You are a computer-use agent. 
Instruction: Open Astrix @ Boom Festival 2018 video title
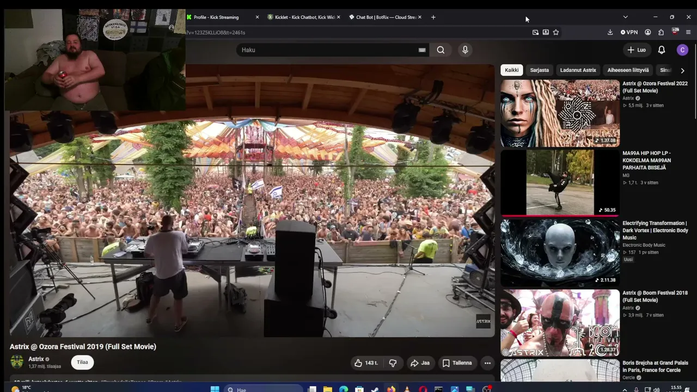tap(655, 297)
